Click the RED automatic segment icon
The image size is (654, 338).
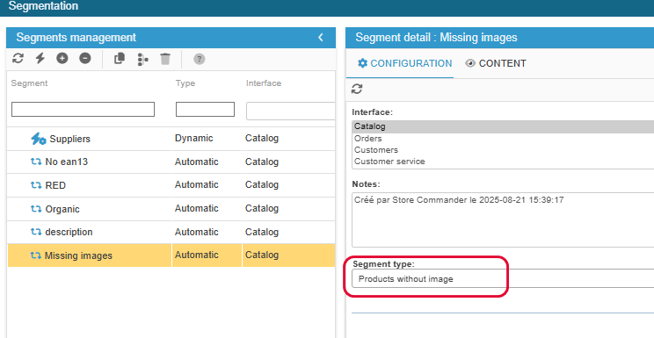[x=36, y=185]
